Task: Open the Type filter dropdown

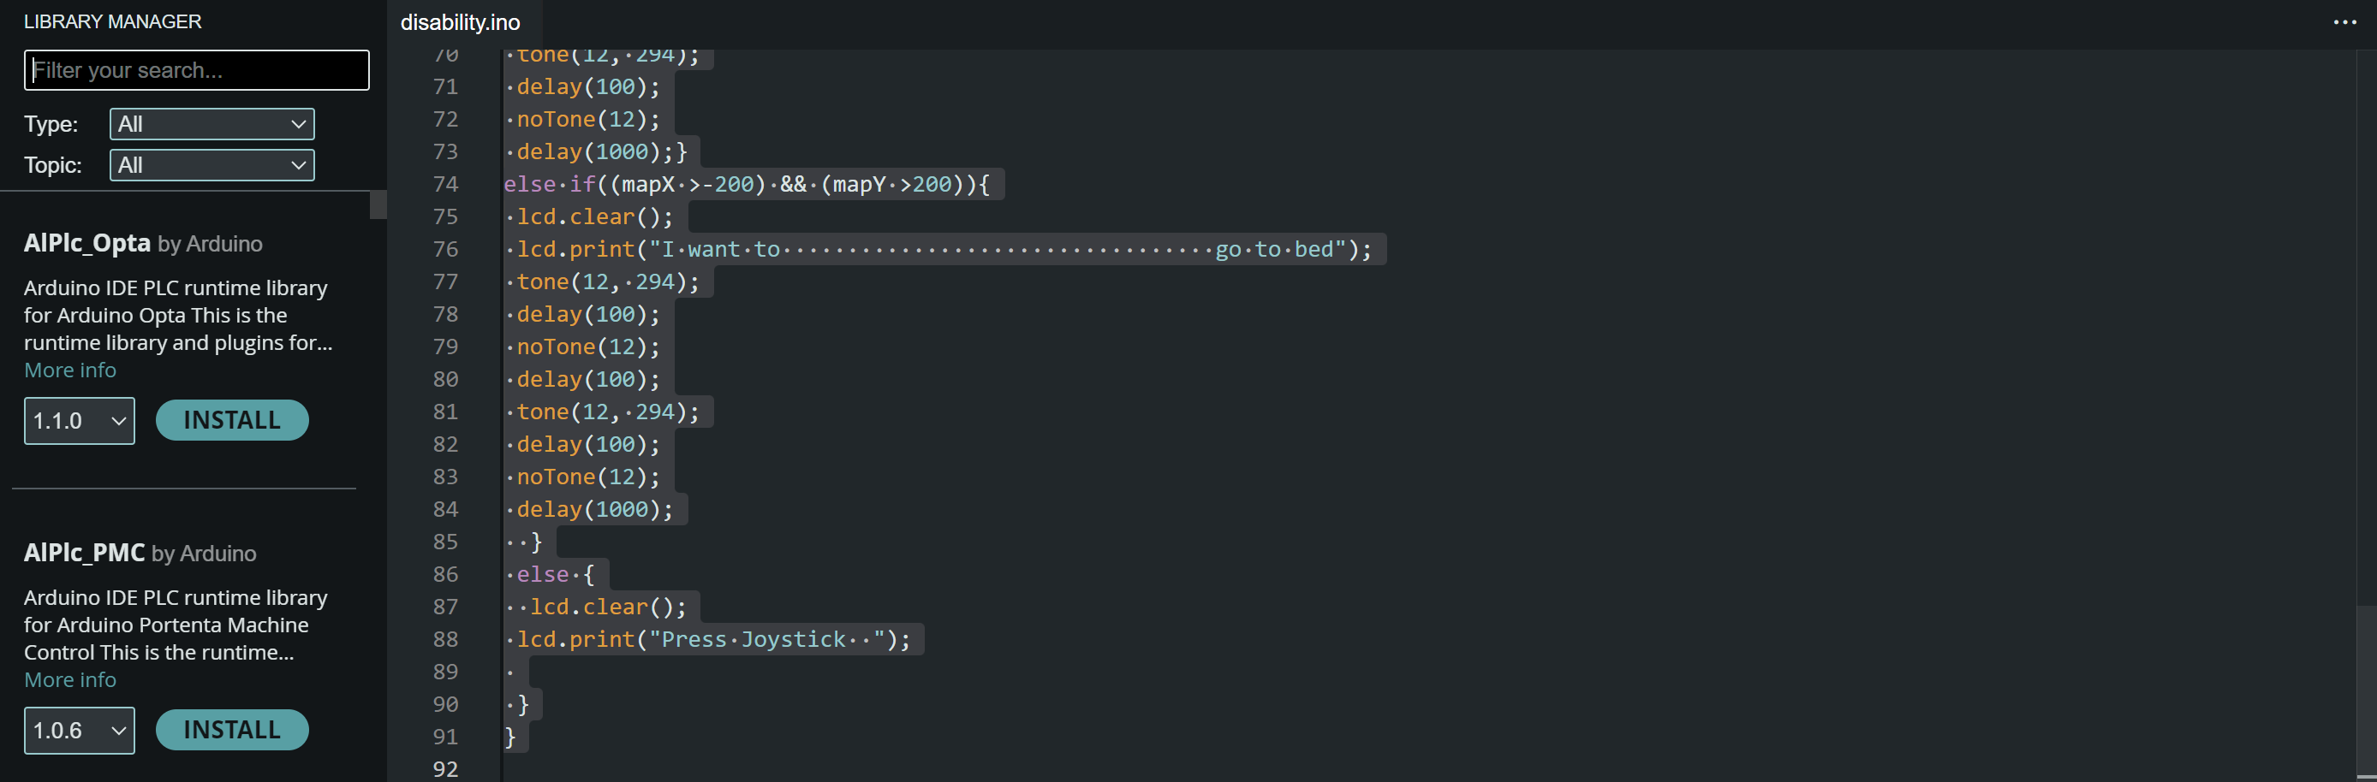Action: [x=212, y=125]
